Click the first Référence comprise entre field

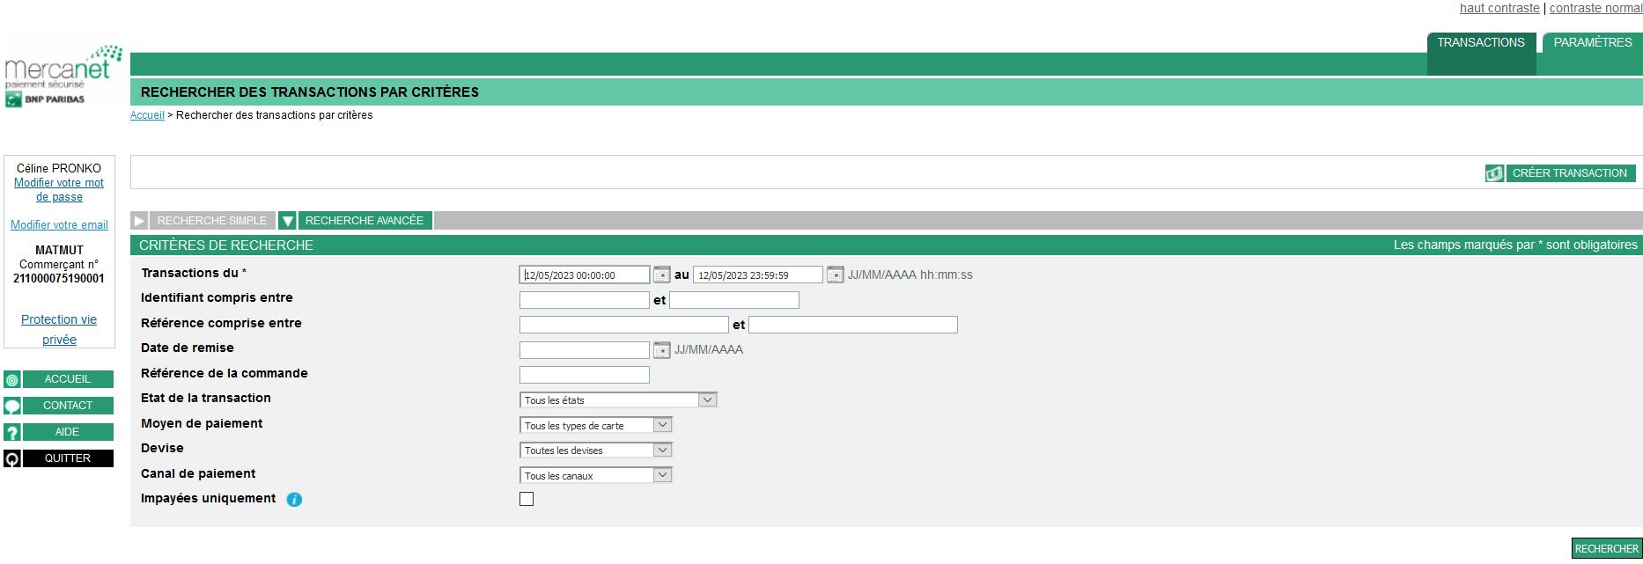pos(624,325)
